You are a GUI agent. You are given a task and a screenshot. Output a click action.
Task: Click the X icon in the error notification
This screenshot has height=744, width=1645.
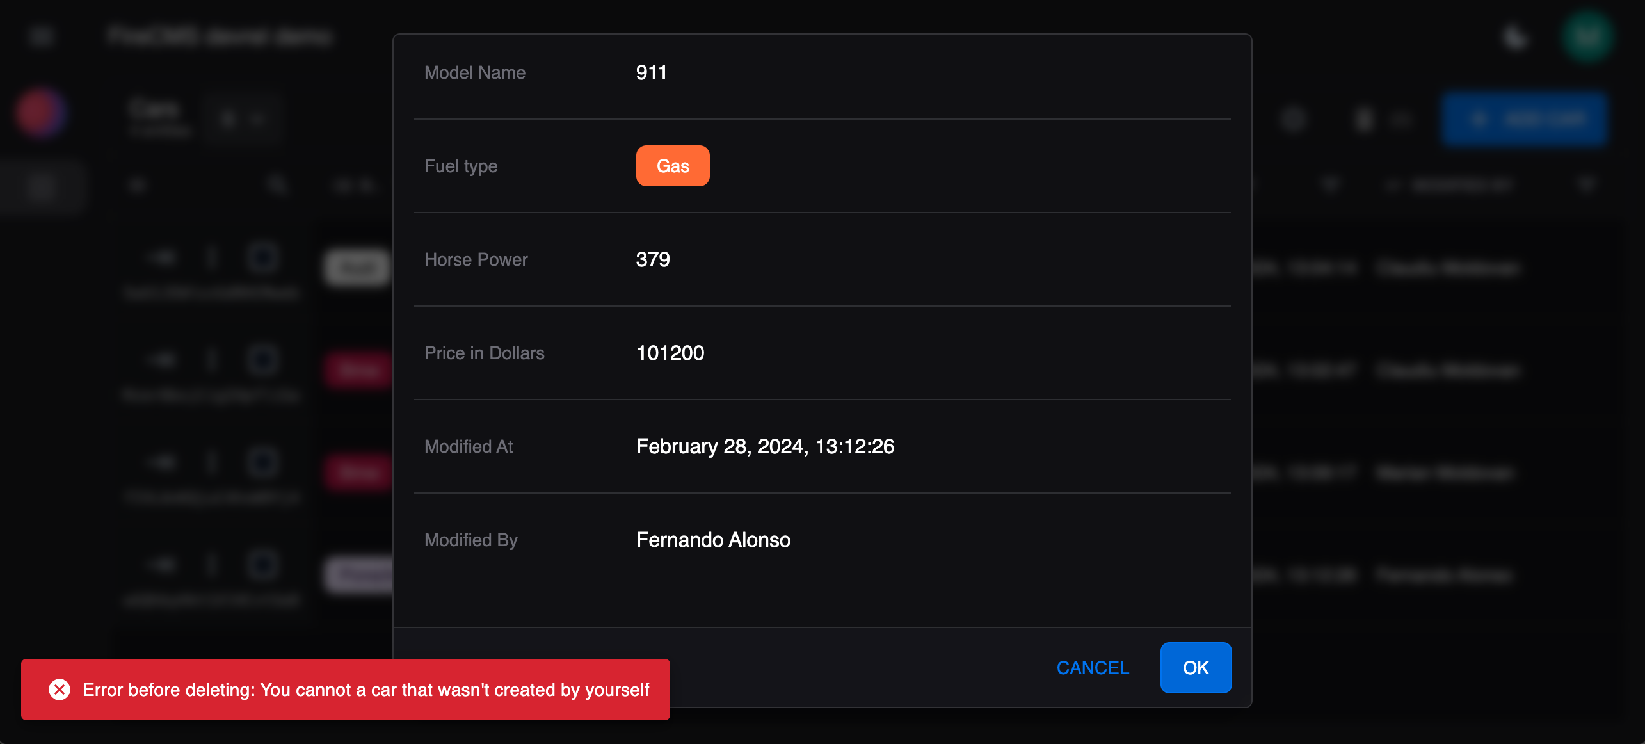[60, 690]
